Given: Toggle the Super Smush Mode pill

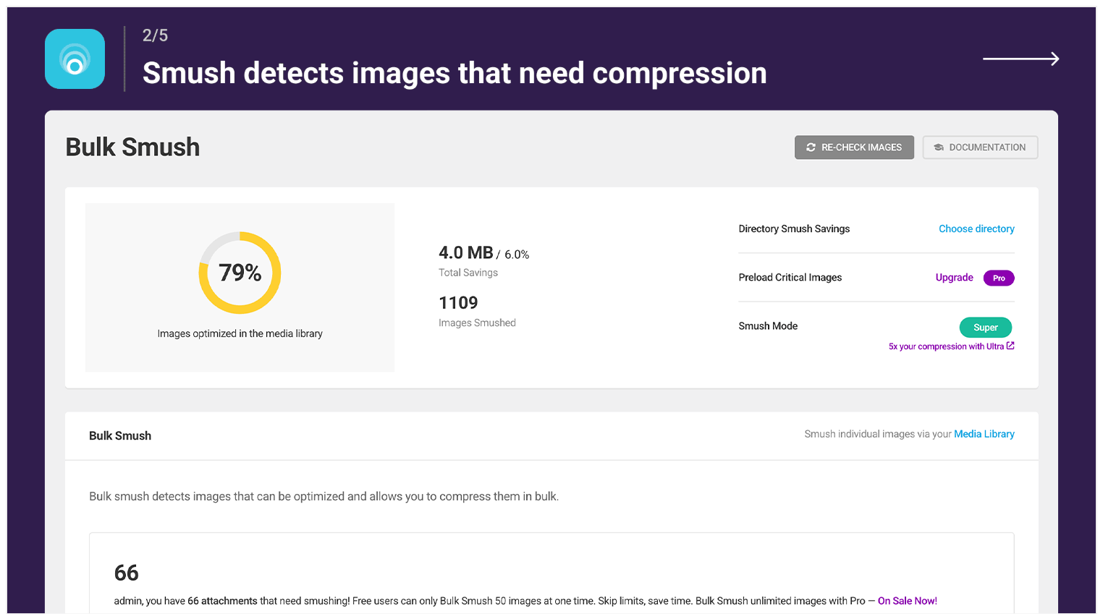Looking at the screenshot, I should [986, 327].
